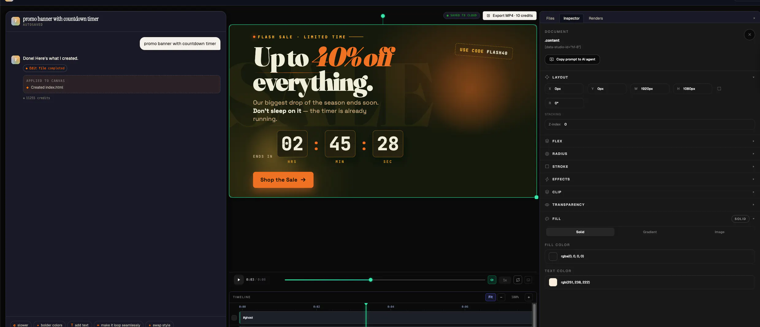Click the Fill palette icon
Viewport: 760px width, 327px height.
tap(547, 219)
